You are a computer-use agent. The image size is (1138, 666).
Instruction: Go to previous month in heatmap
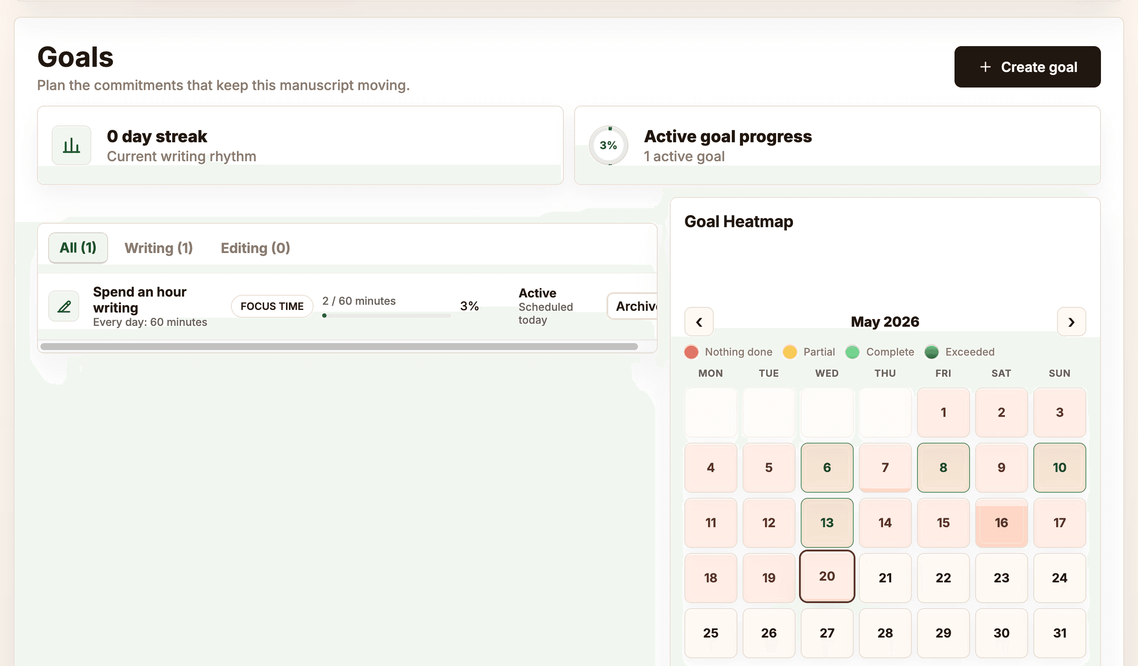tap(699, 322)
